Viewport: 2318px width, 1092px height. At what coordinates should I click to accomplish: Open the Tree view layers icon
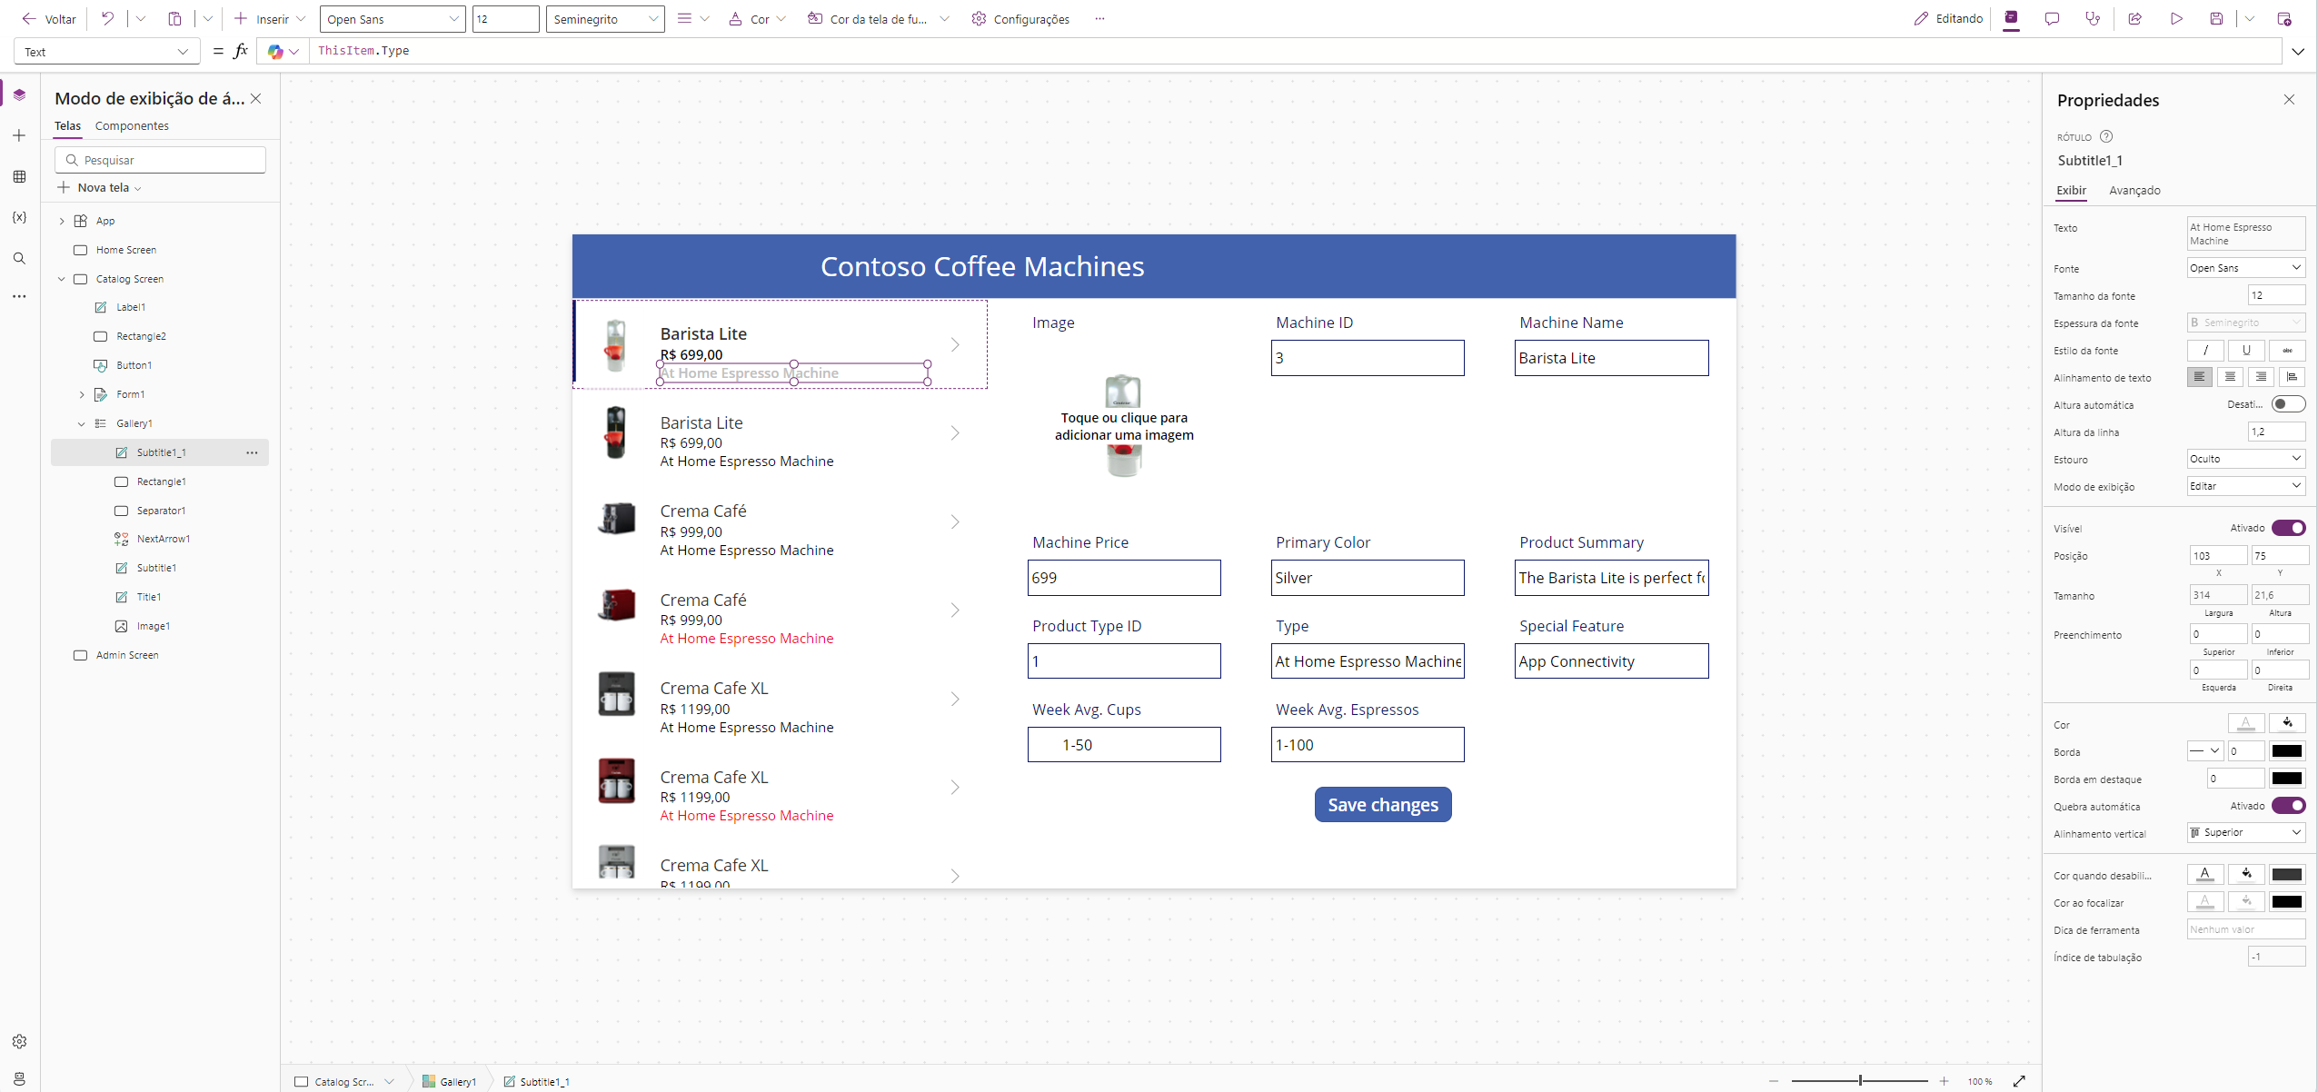19,94
